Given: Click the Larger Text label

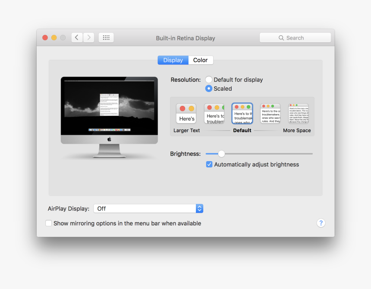Looking at the screenshot, I should click(187, 130).
